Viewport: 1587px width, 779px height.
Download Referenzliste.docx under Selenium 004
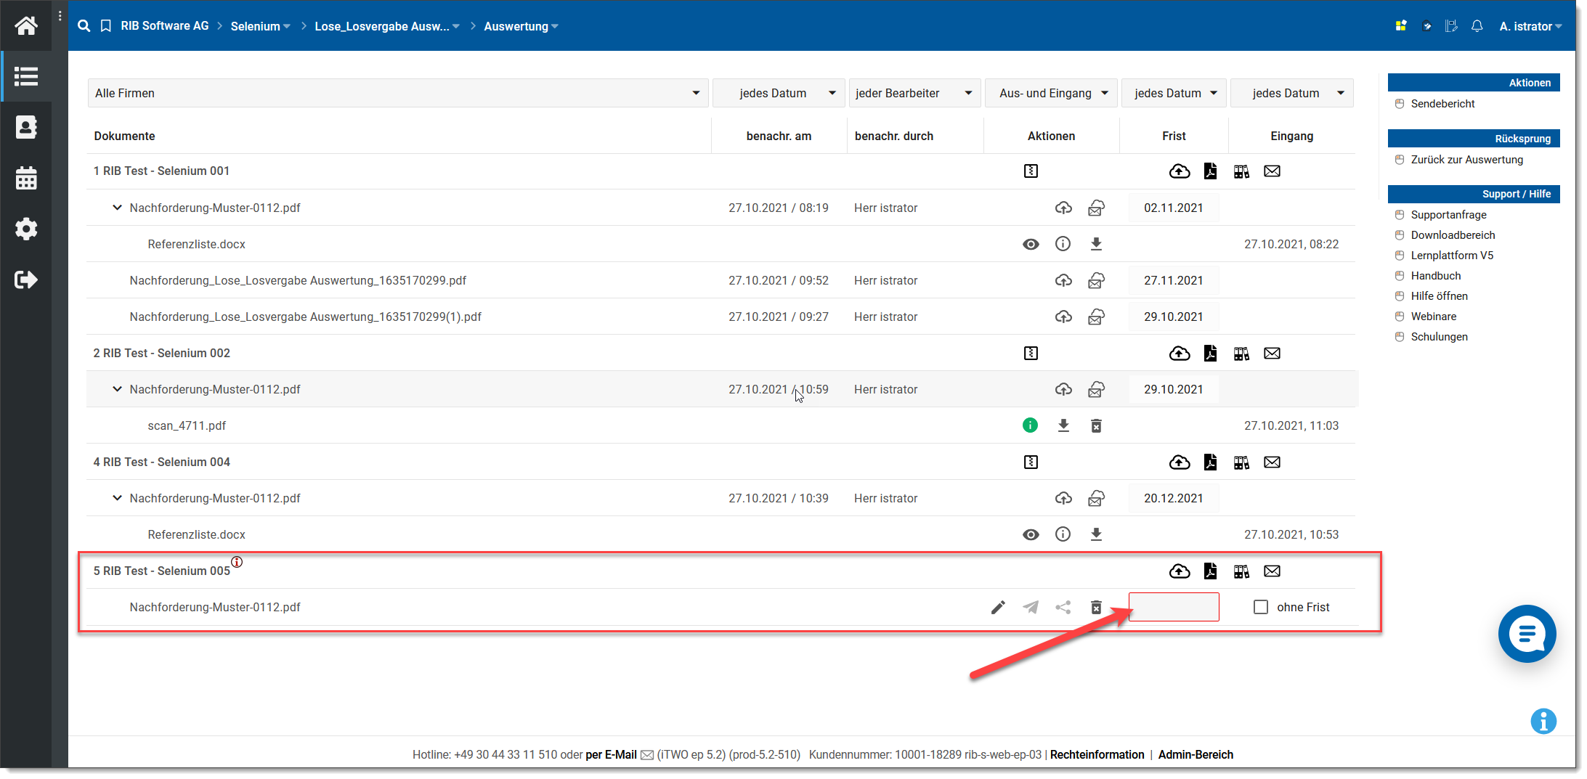click(x=1096, y=534)
